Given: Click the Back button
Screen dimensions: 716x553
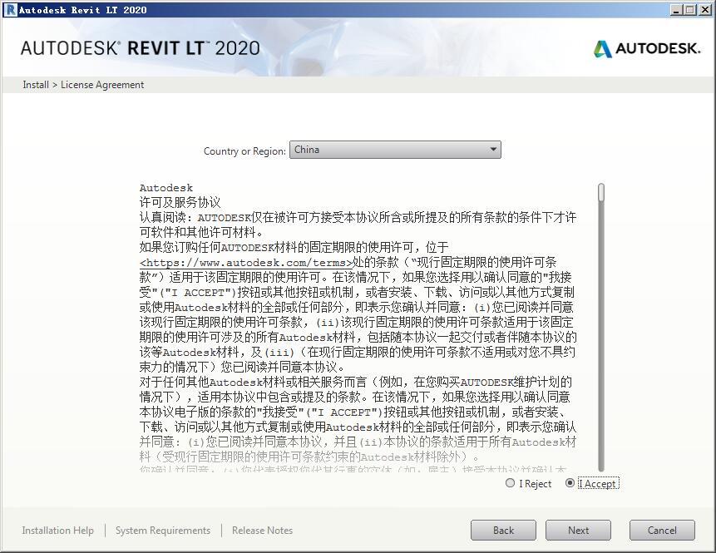Looking at the screenshot, I should tap(503, 531).
